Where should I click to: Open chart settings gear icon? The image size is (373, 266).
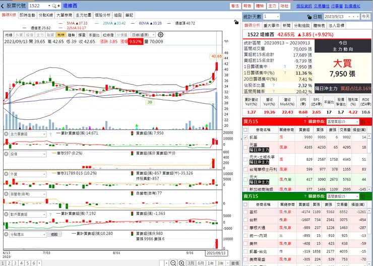(x=161, y=35)
